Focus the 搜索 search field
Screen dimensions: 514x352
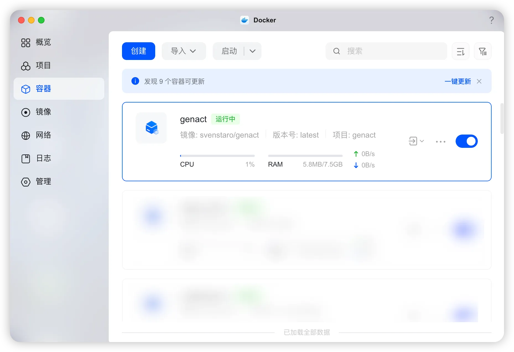[x=386, y=51]
